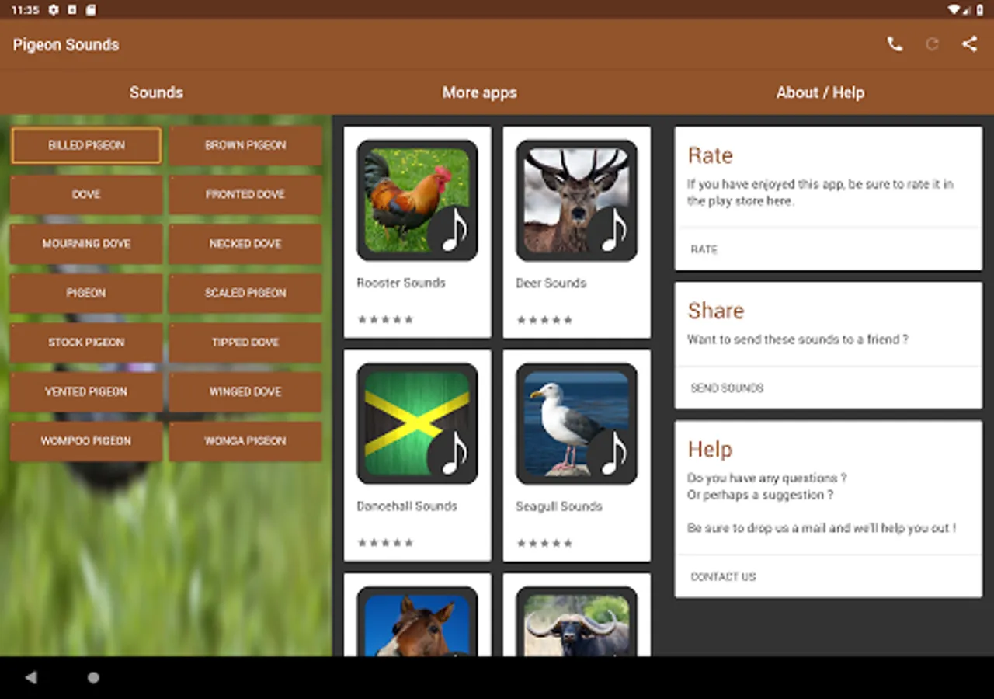
Task: Play the Fronted Dove sound
Action: [245, 194]
